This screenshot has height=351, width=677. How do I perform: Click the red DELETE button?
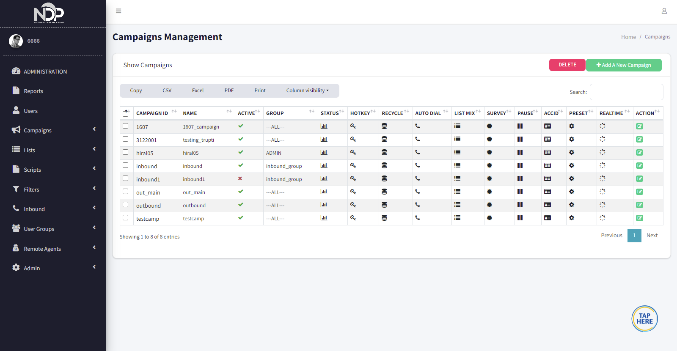click(x=567, y=65)
